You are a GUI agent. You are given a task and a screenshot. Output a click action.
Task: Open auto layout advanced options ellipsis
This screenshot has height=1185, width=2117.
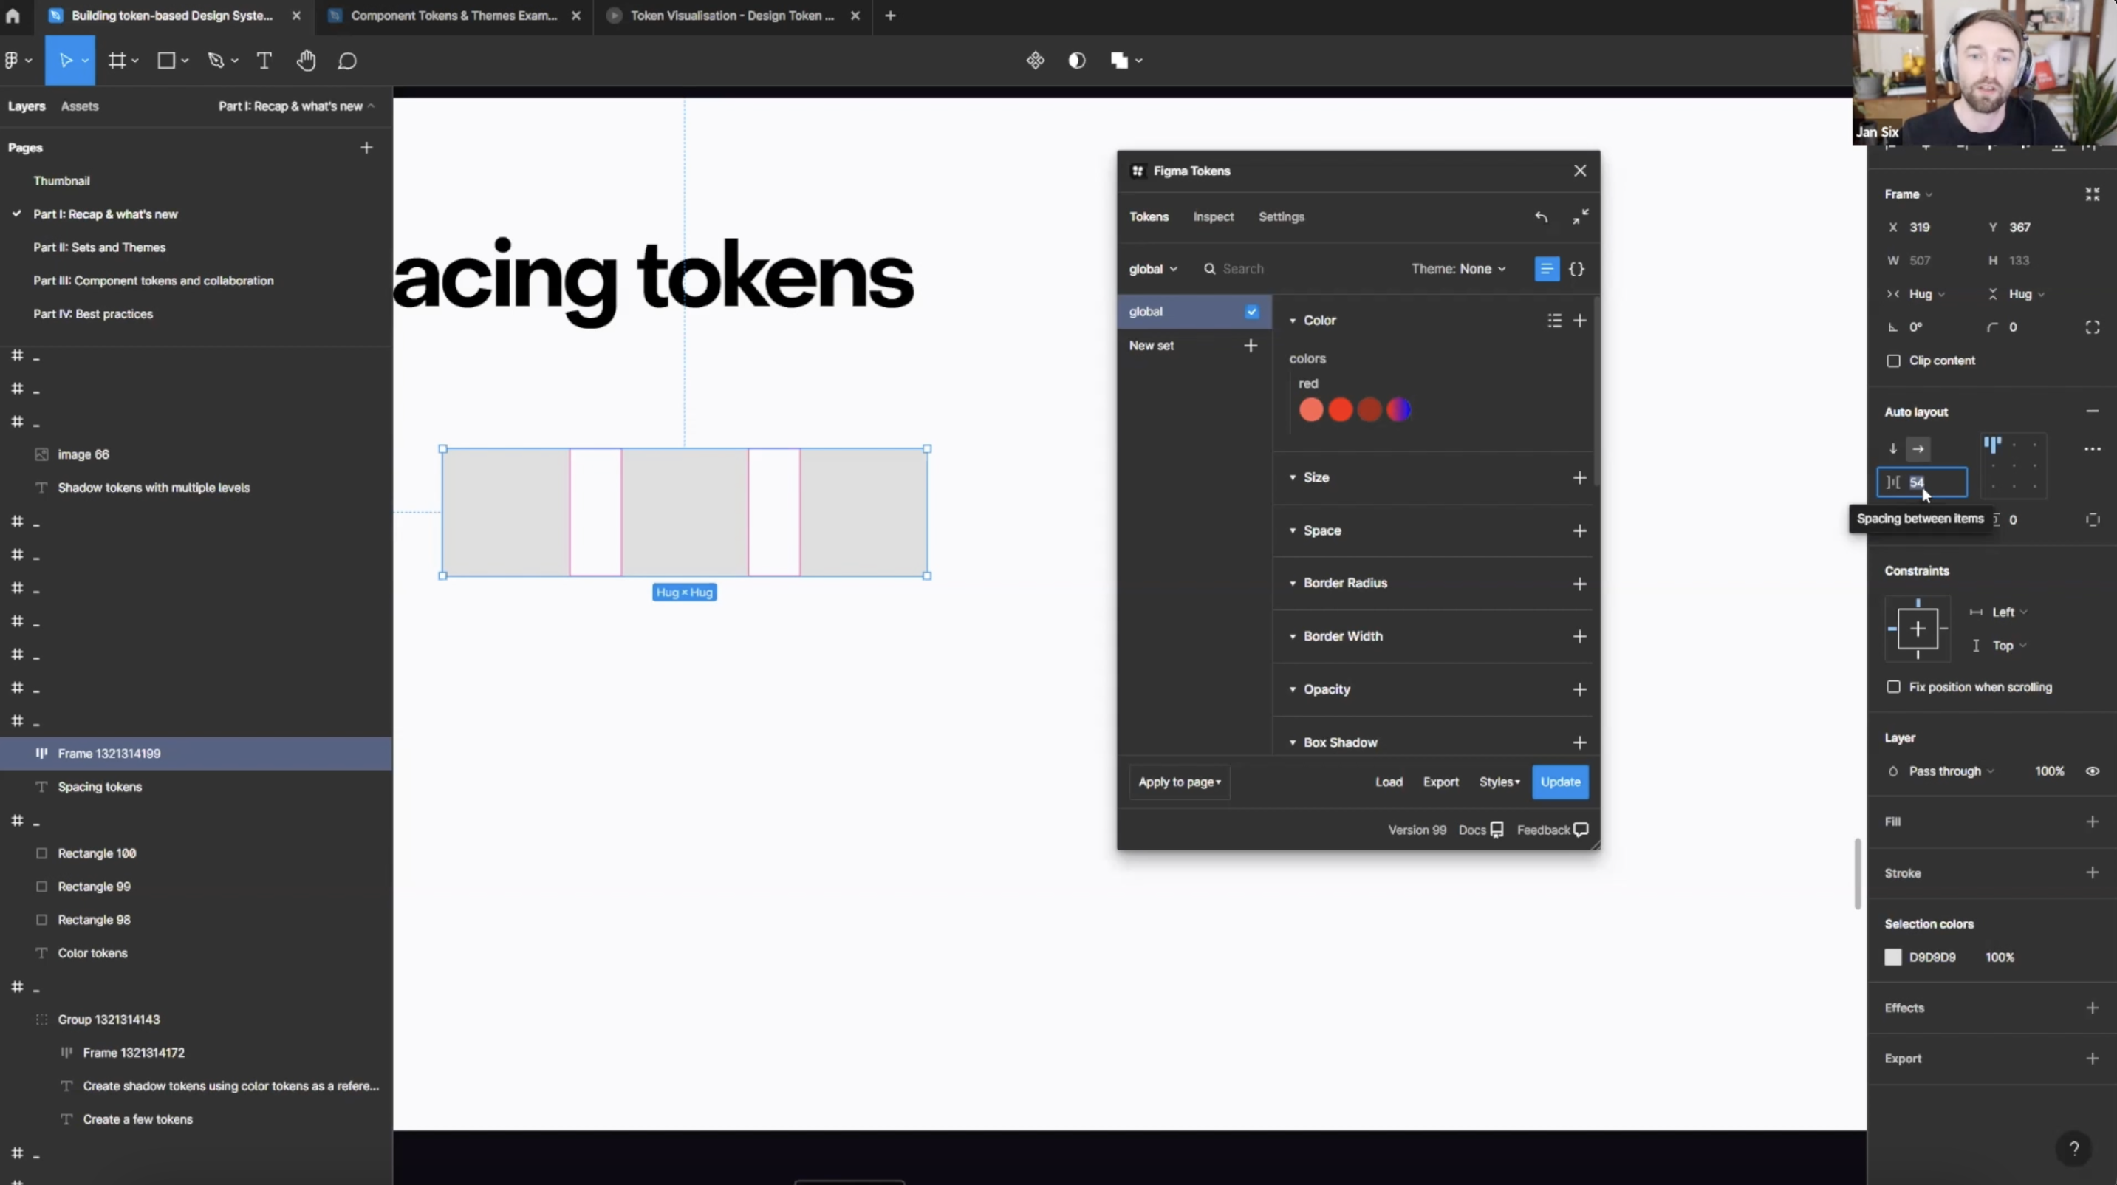2093,448
